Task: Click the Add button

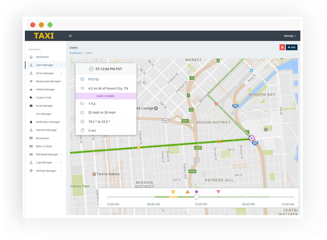Action: coord(292,47)
